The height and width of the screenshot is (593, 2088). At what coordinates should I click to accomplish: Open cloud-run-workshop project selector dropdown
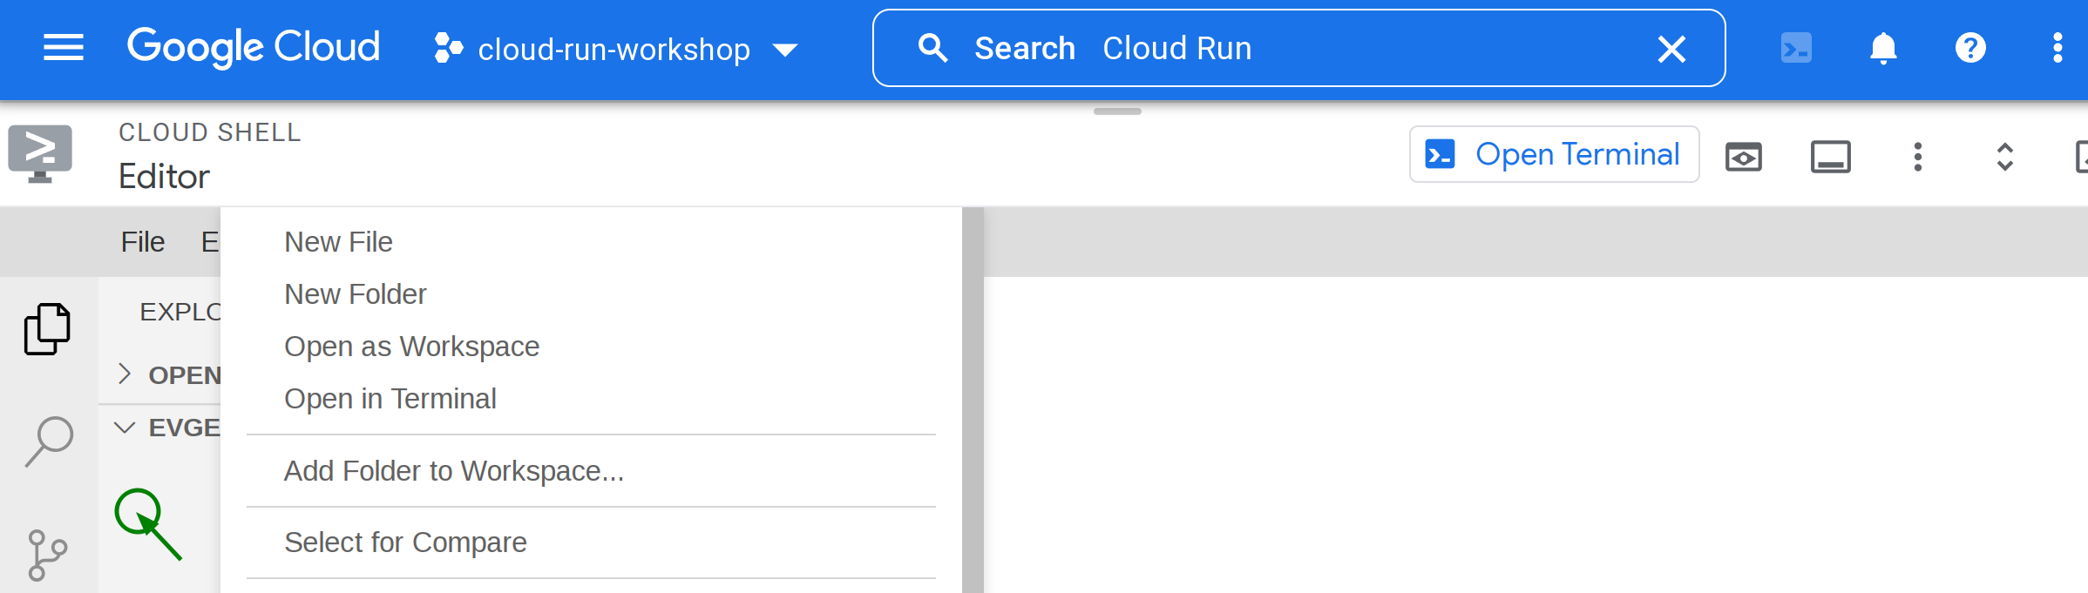tap(615, 50)
